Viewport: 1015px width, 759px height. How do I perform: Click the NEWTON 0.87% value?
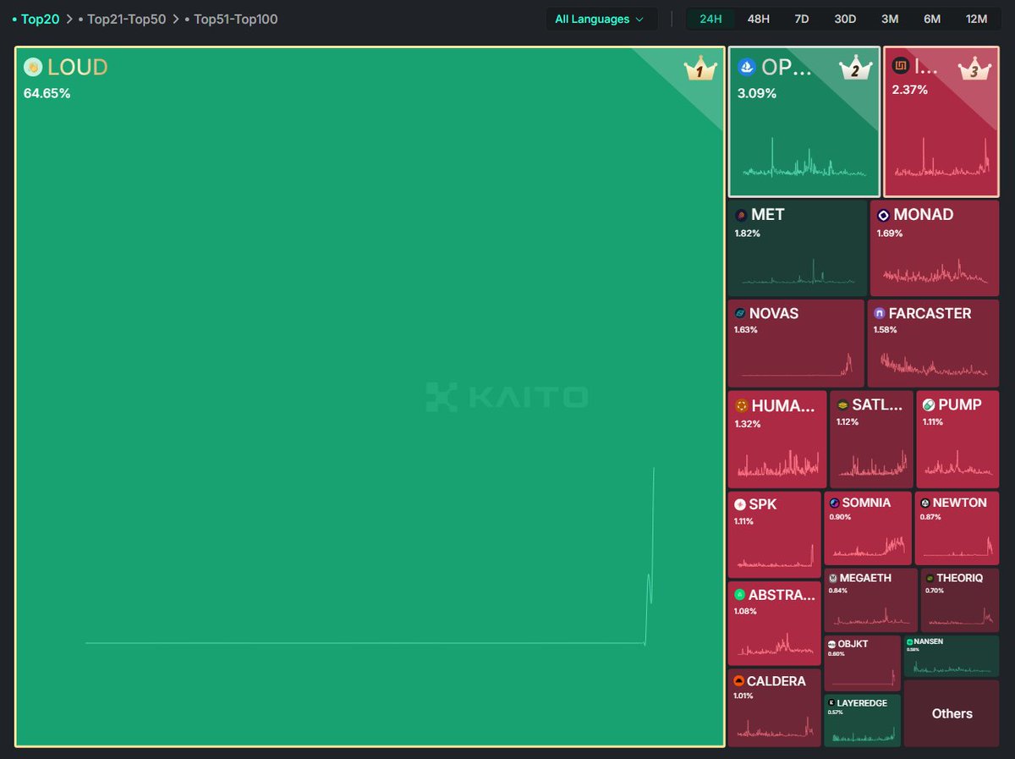[x=930, y=517]
